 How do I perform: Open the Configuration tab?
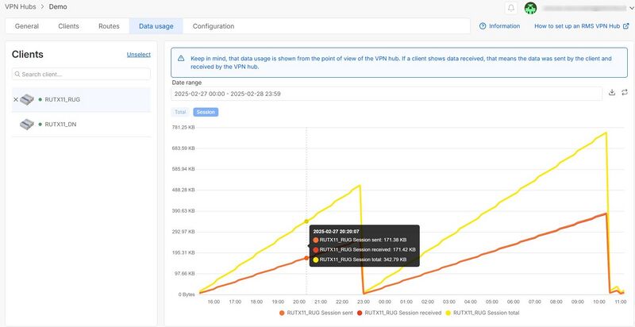pyautogui.click(x=214, y=26)
